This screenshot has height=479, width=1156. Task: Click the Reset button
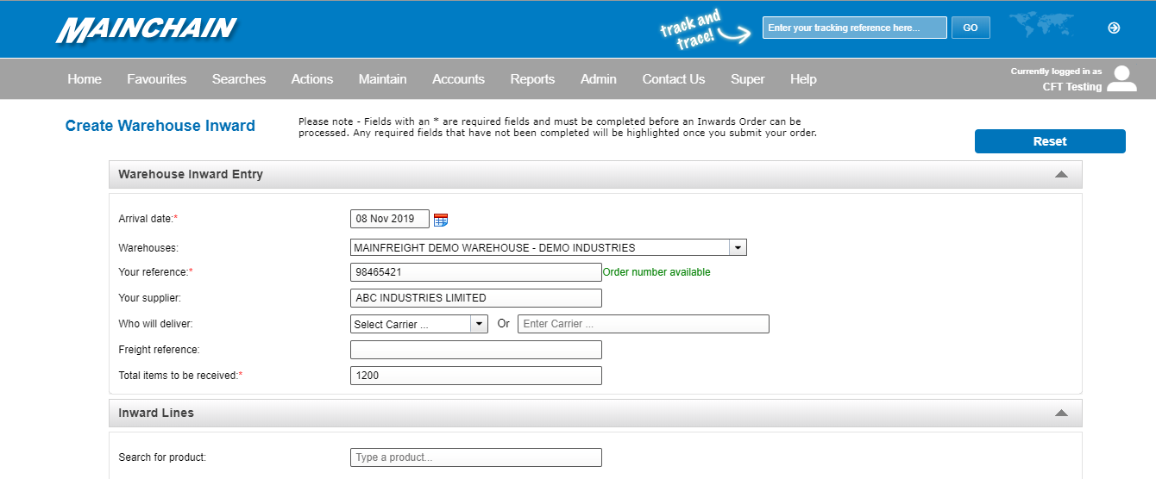pos(1050,141)
